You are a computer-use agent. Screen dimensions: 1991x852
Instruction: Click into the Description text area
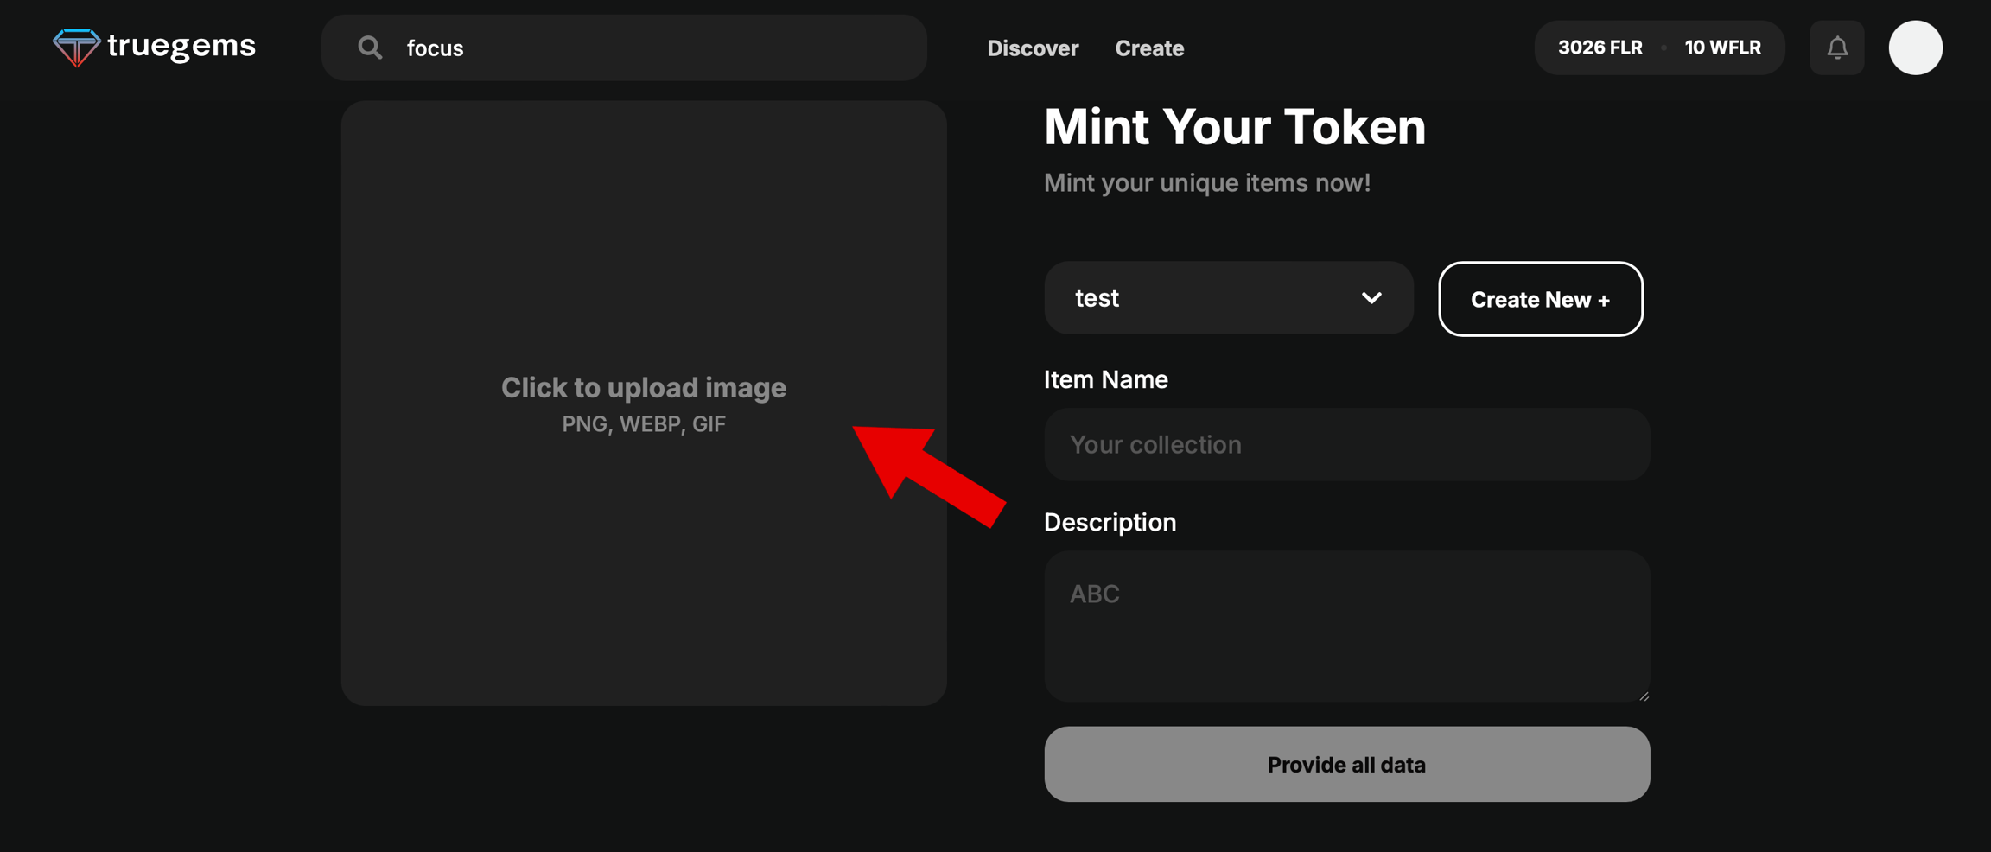tap(1346, 626)
